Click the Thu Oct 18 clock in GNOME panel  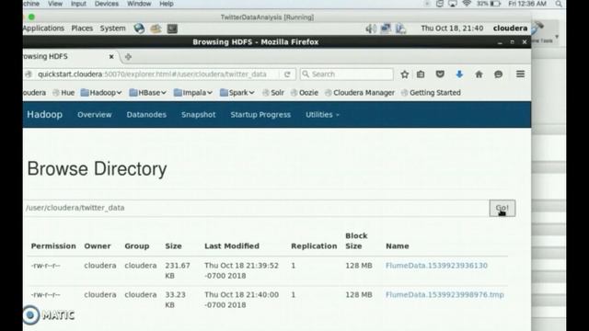click(x=452, y=29)
